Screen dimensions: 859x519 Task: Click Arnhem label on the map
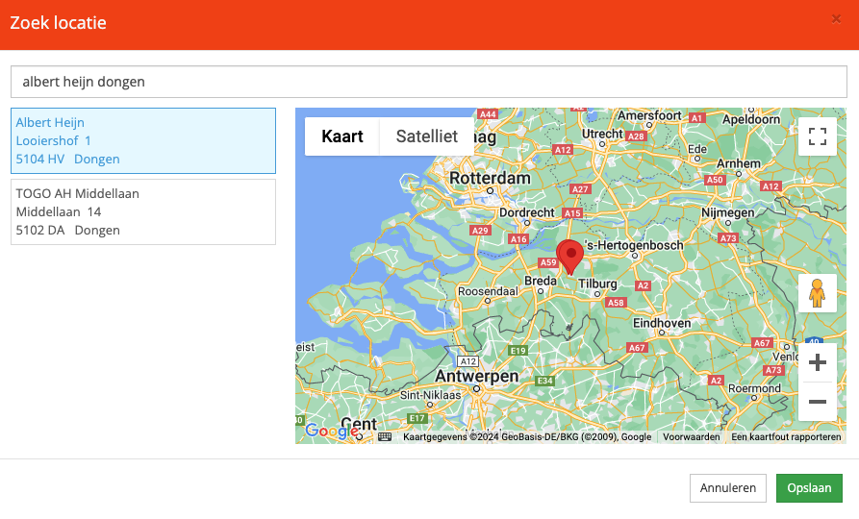point(739,163)
